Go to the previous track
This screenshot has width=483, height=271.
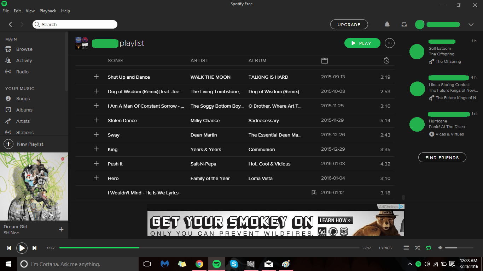(x=9, y=248)
